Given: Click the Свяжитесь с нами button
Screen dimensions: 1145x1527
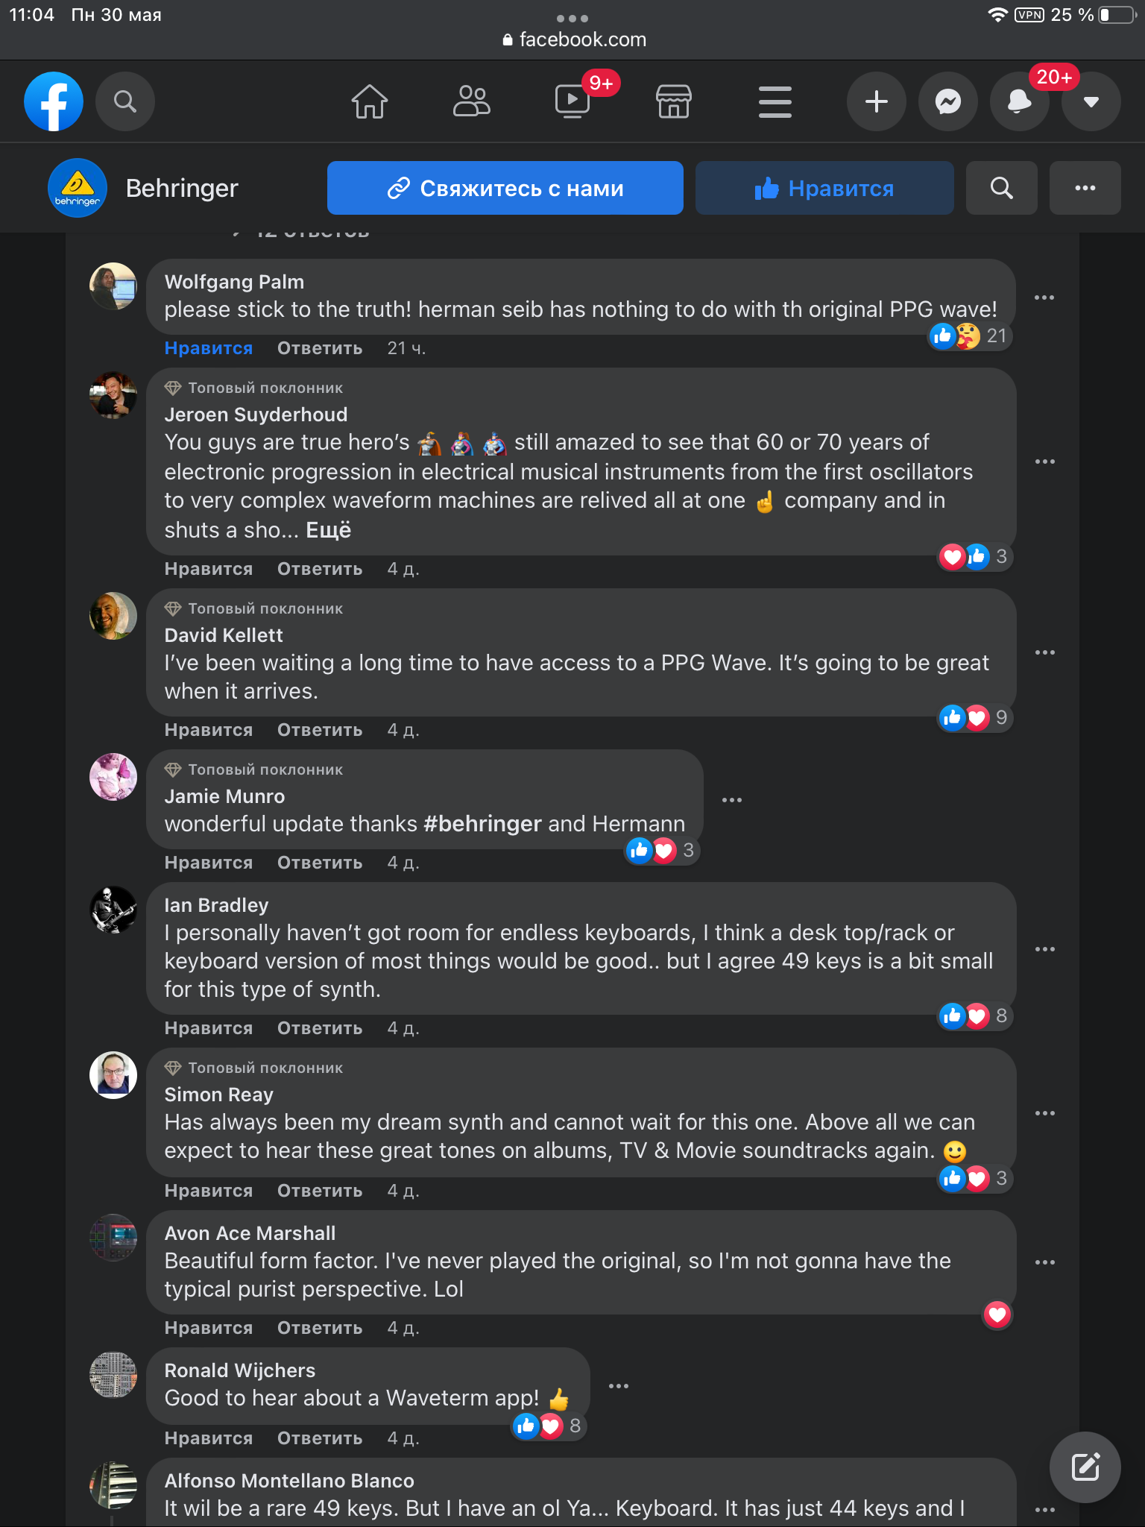Looking at the screenshot, I should [505, 189].
